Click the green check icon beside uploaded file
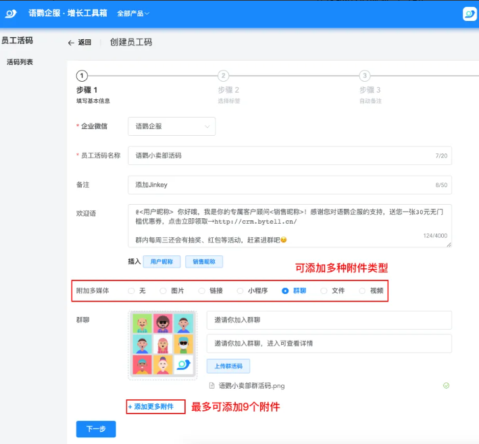The image size is (479, 444). 446,386
